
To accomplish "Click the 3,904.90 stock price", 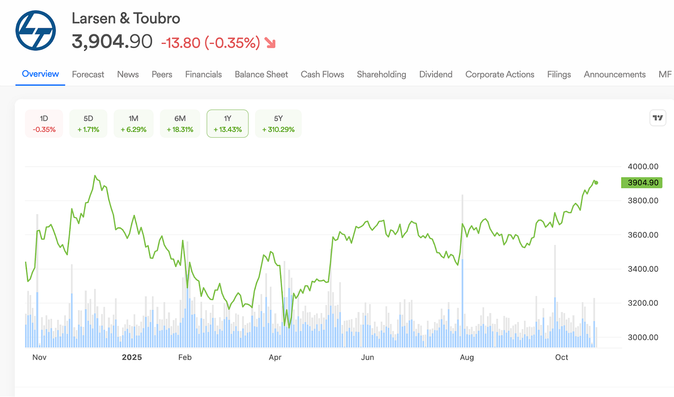I will [x=112, y=42].
